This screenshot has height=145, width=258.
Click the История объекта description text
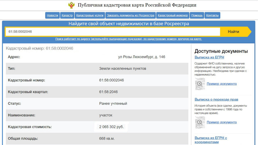221,109
